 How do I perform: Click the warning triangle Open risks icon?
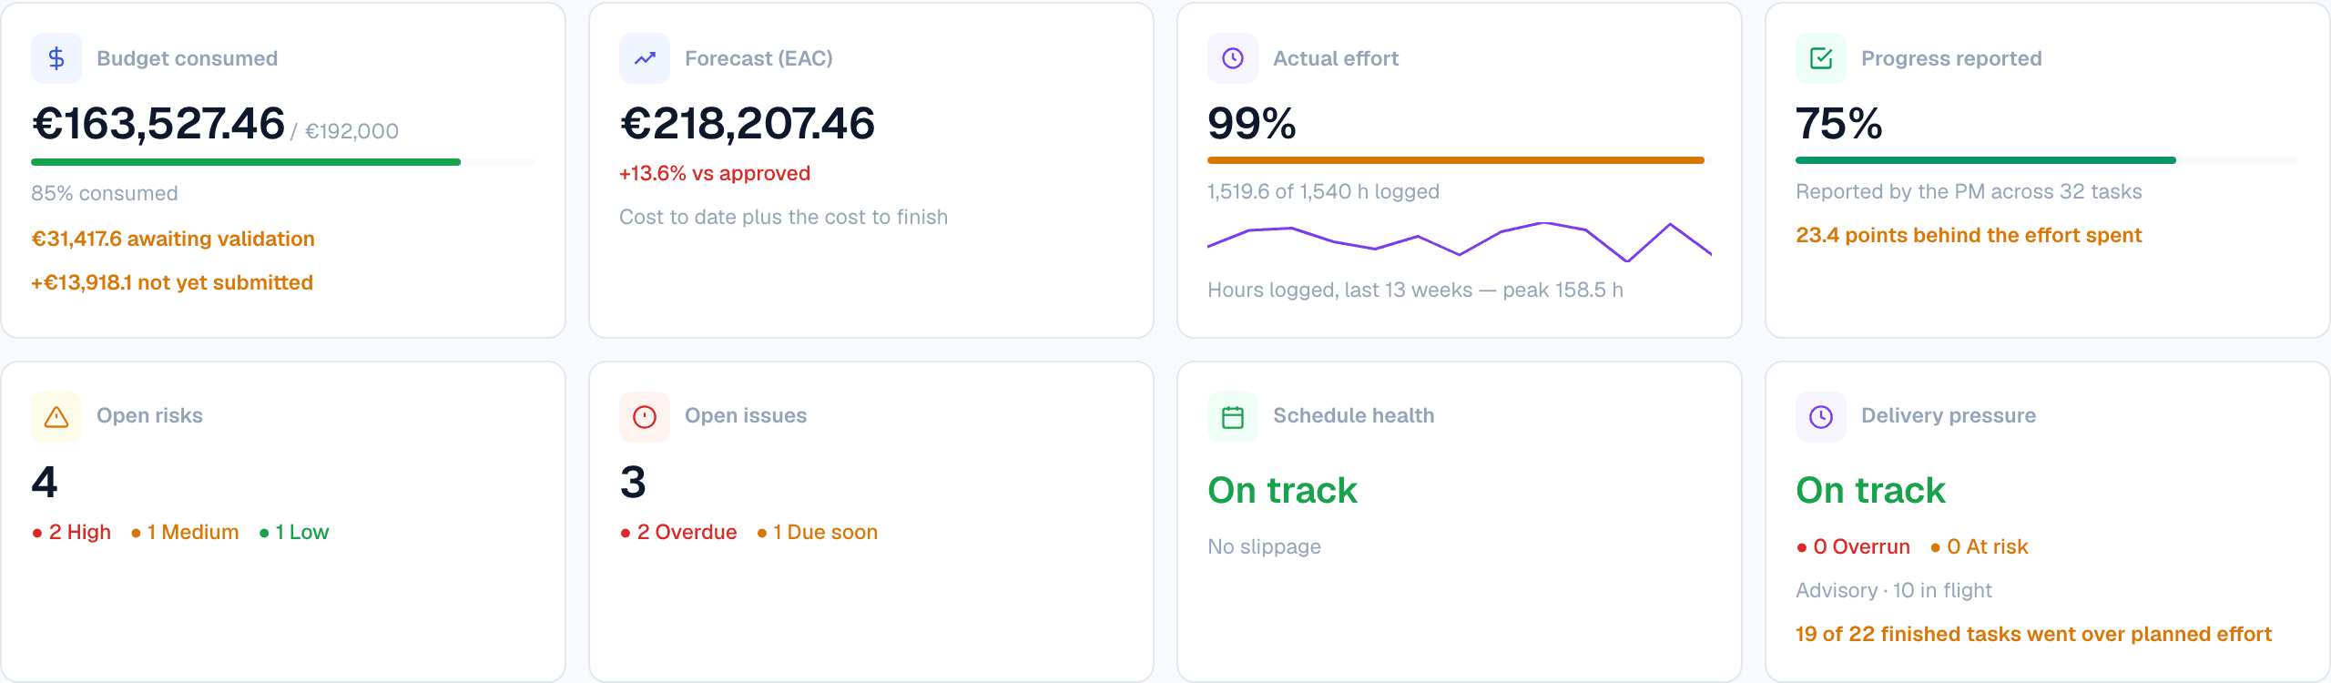(56, 417)
